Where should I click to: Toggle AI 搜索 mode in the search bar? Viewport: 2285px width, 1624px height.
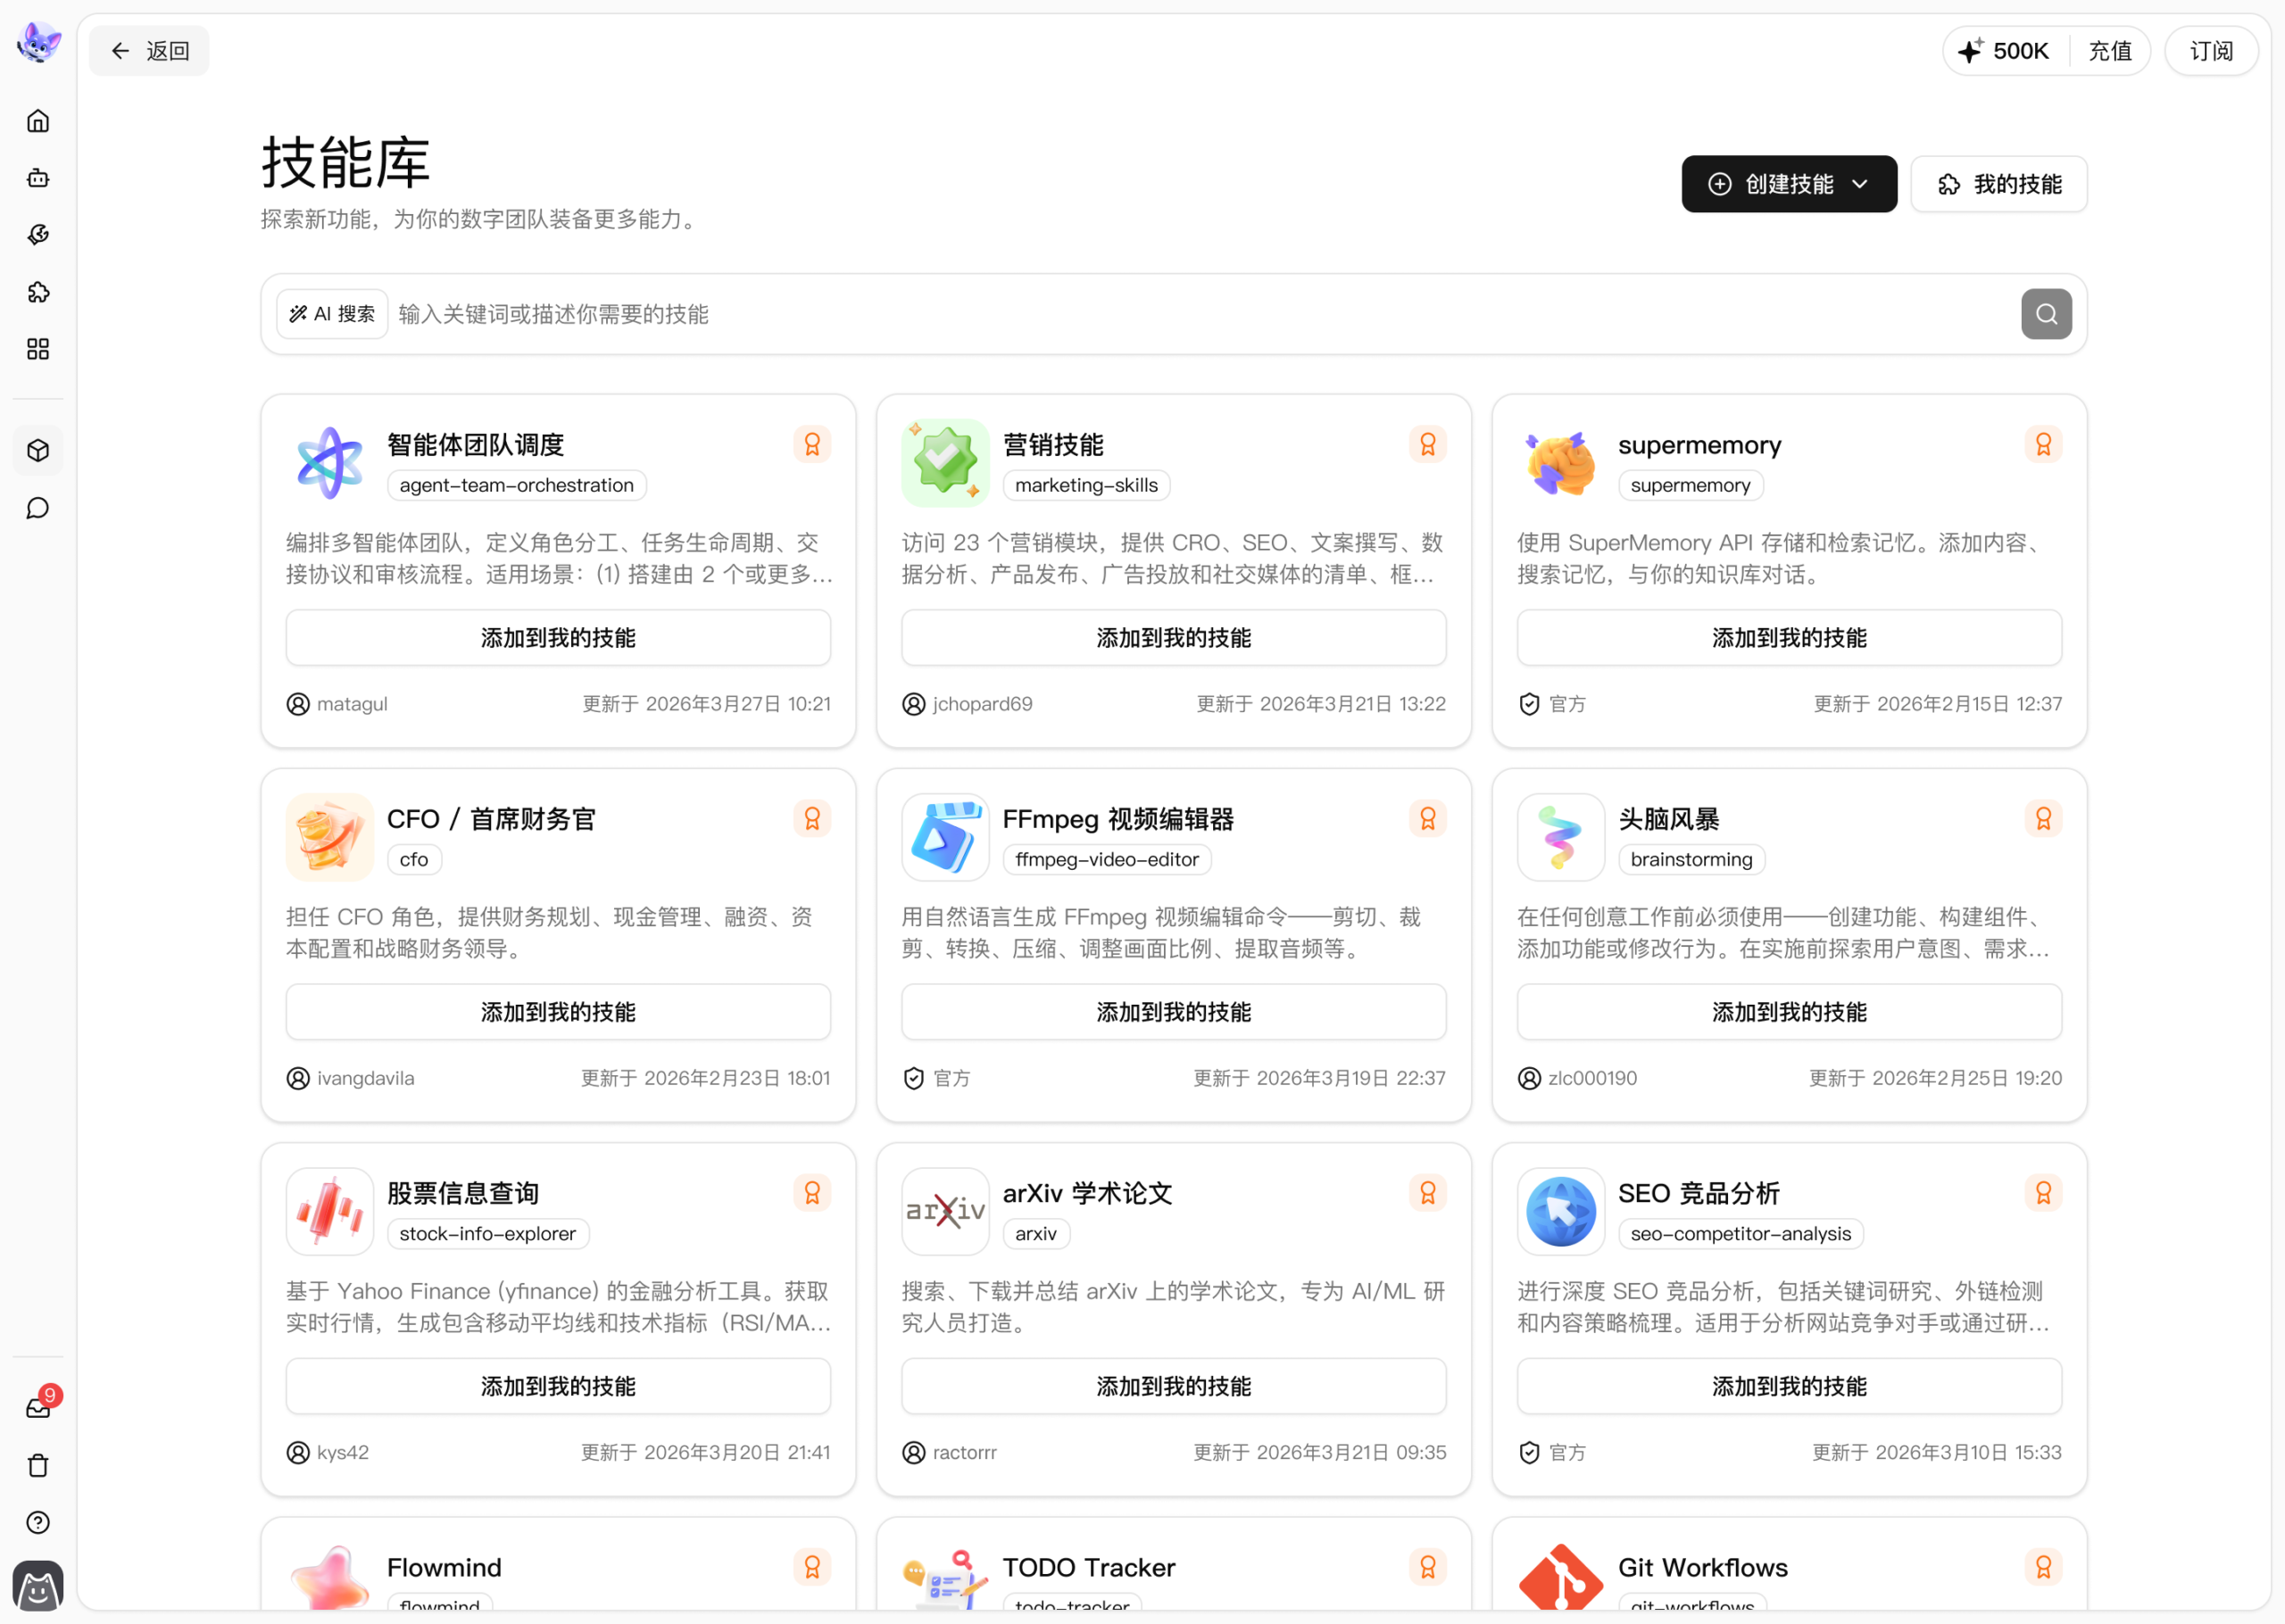(331, 313)
